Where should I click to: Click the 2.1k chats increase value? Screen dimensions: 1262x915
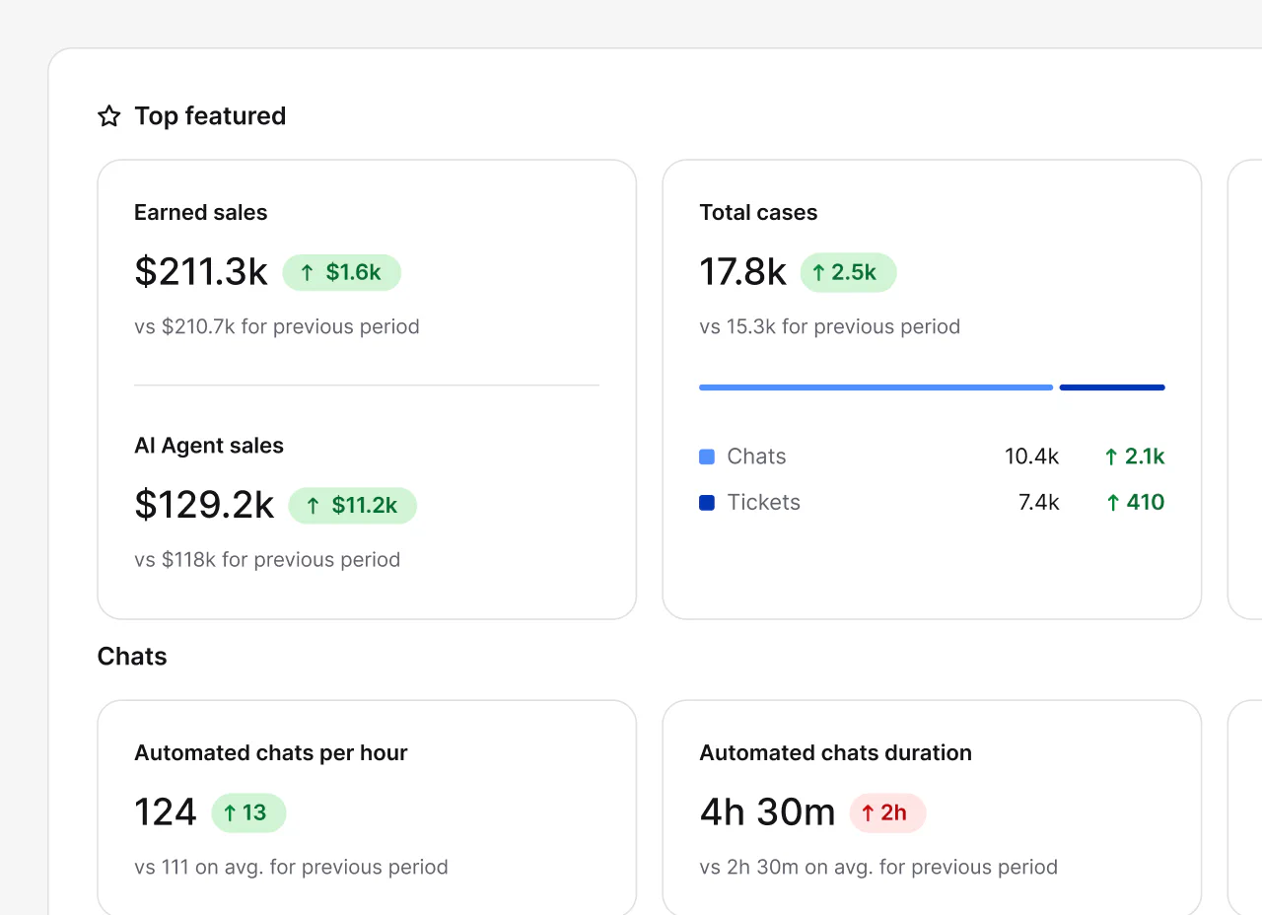pyautogui.click(x=1134, y=457)
